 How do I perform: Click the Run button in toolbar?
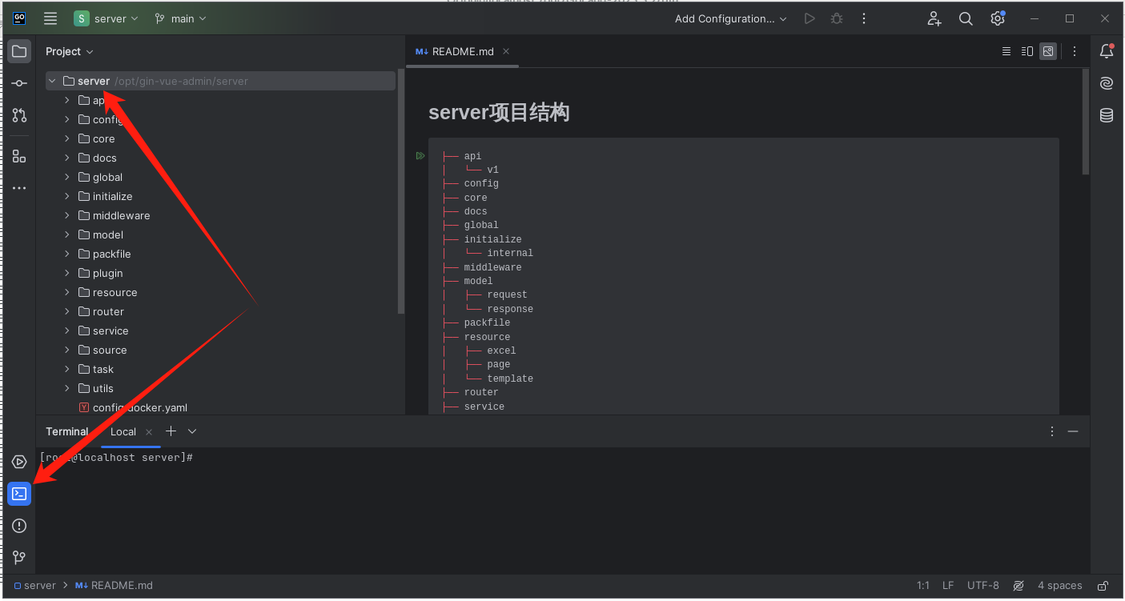point(810,18)
